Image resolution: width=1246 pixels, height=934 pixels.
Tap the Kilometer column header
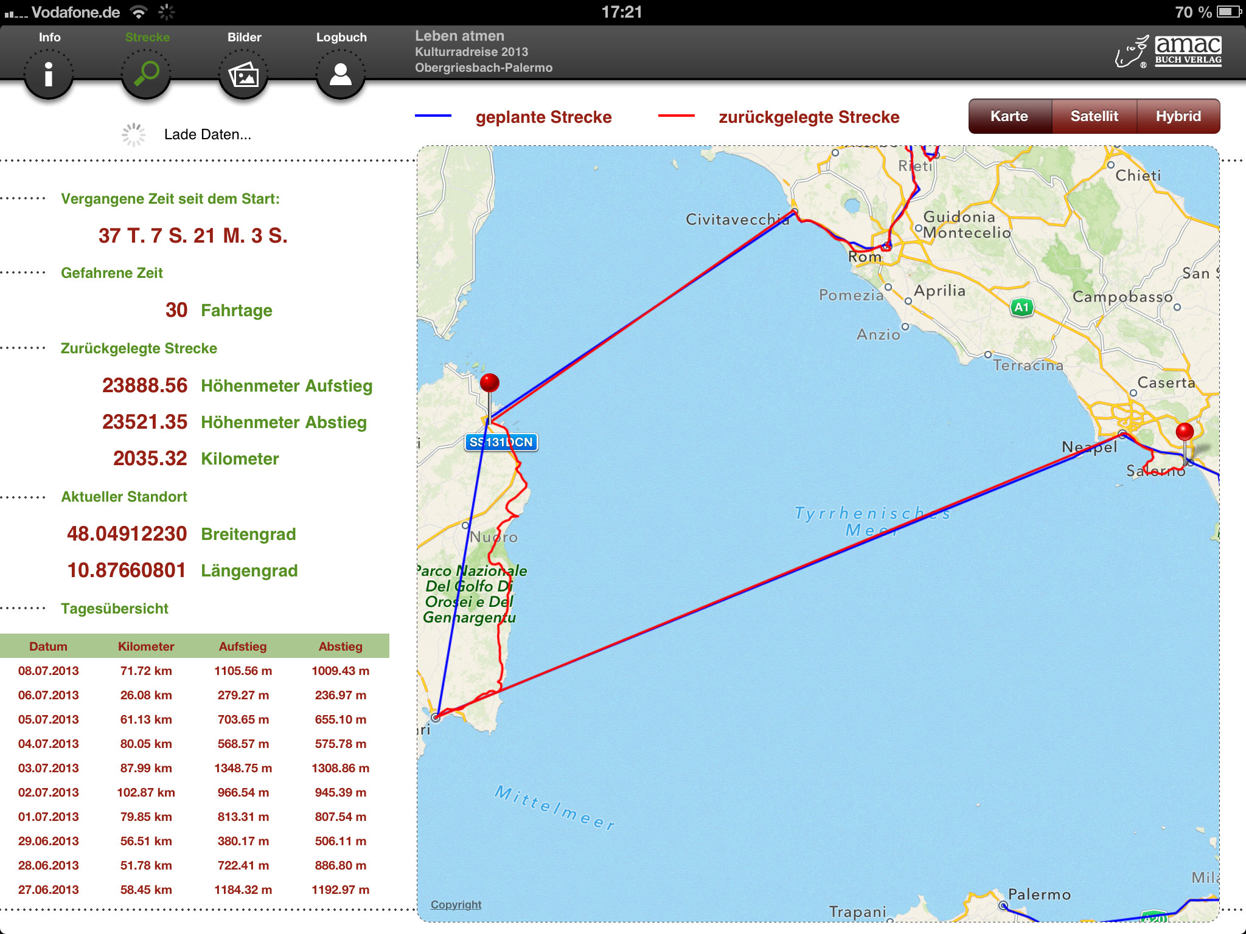(146, 646)
